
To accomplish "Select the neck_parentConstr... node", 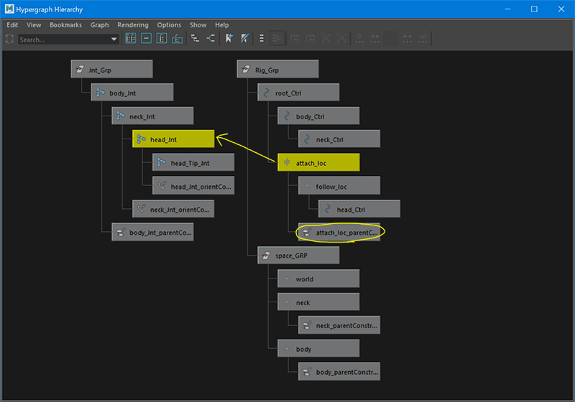I will 339,325.
